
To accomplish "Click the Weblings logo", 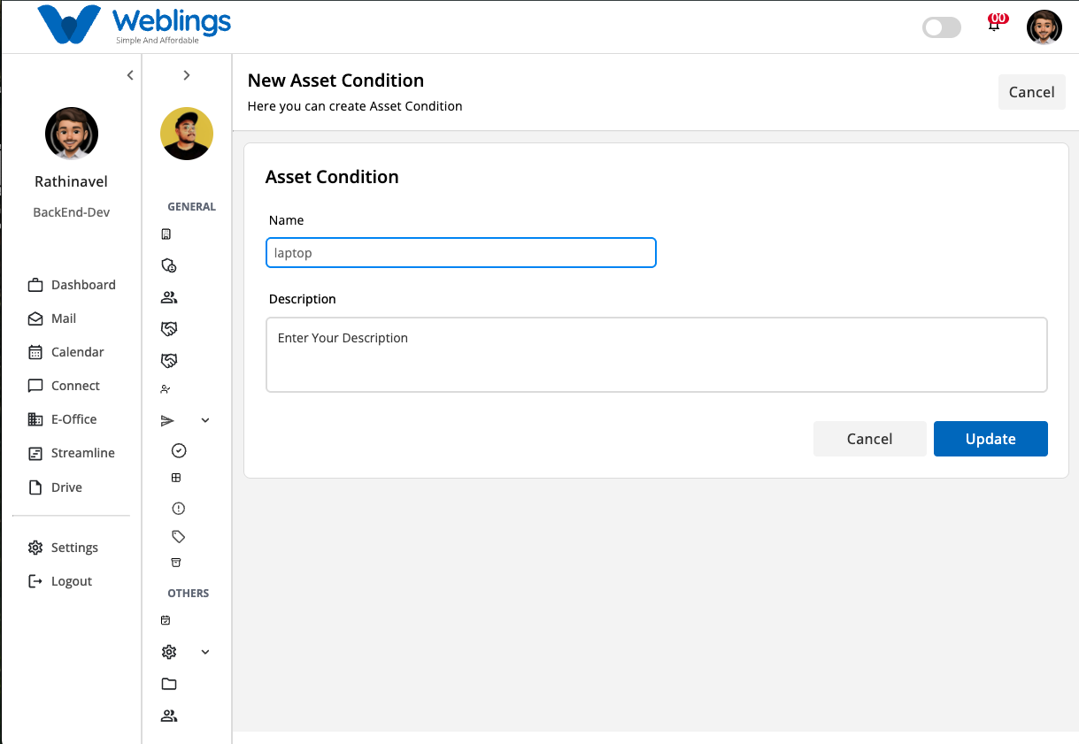I will [134, 27].
